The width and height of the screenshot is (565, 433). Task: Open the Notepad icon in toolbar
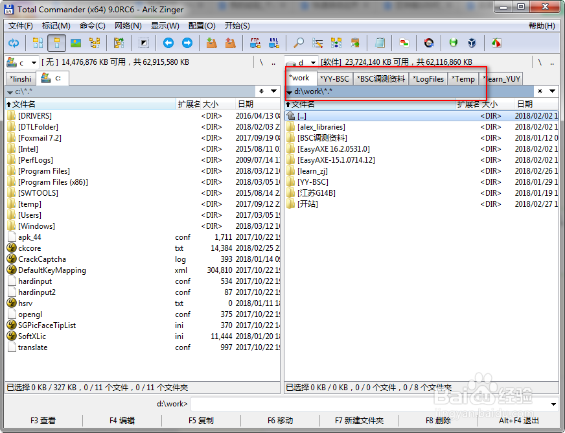[380, 43]
